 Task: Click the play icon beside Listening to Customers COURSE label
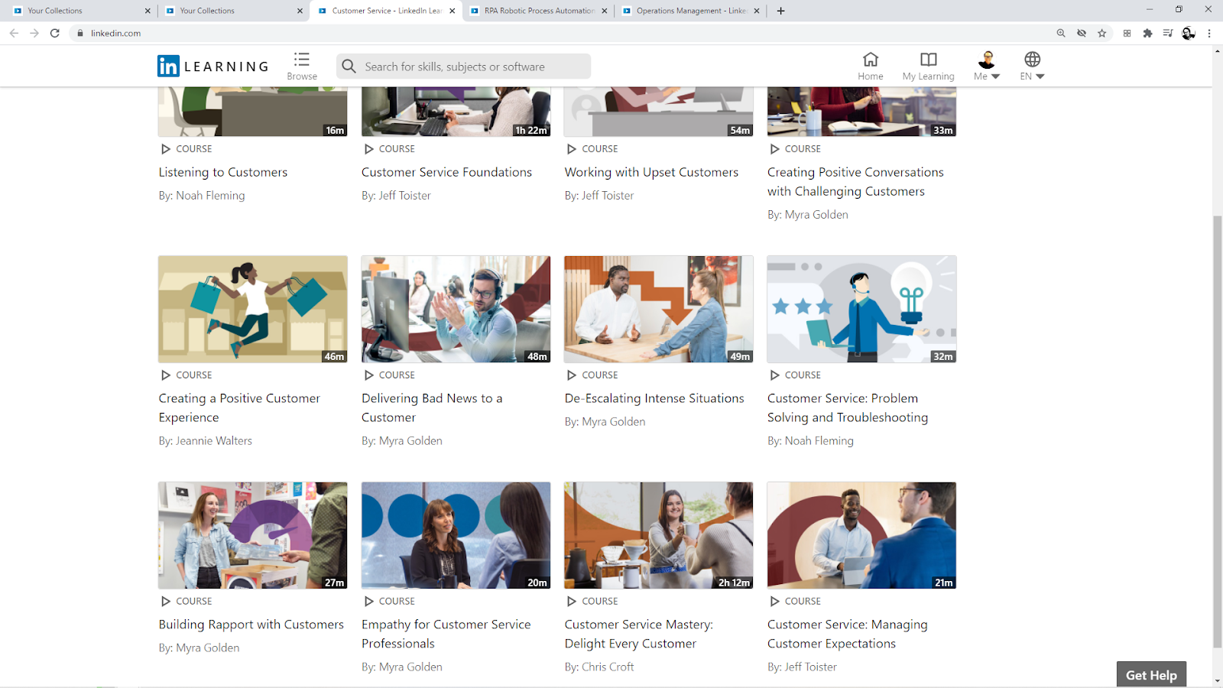[166, 149]
